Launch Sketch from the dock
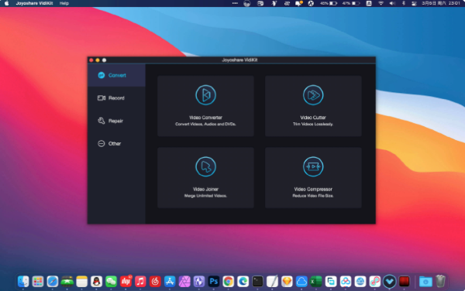465x291 pixels. 287,281
